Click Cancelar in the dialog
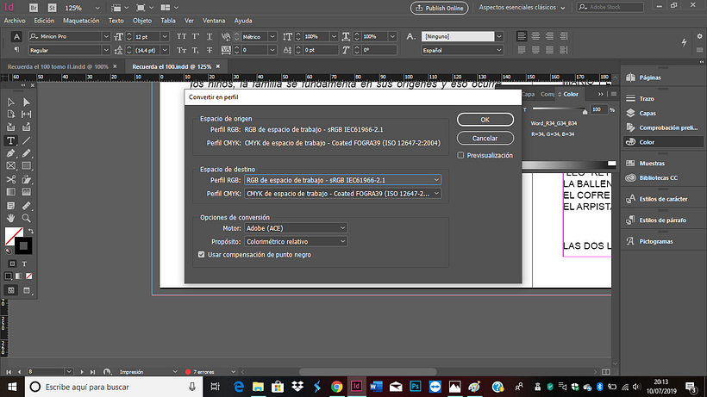This screenshot has width=707, height=397. [485, 138]
